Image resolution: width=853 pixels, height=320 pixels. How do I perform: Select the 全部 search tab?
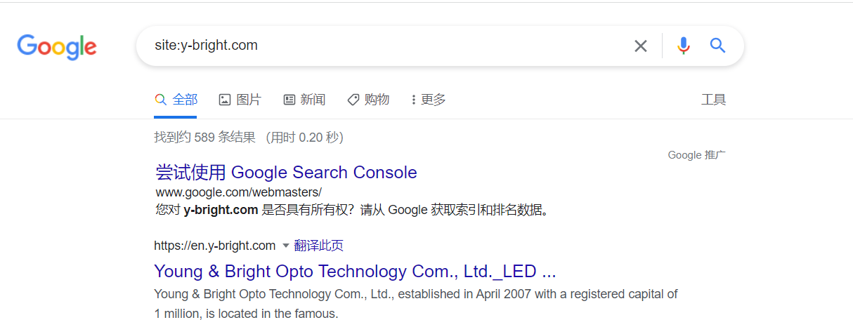185,100
